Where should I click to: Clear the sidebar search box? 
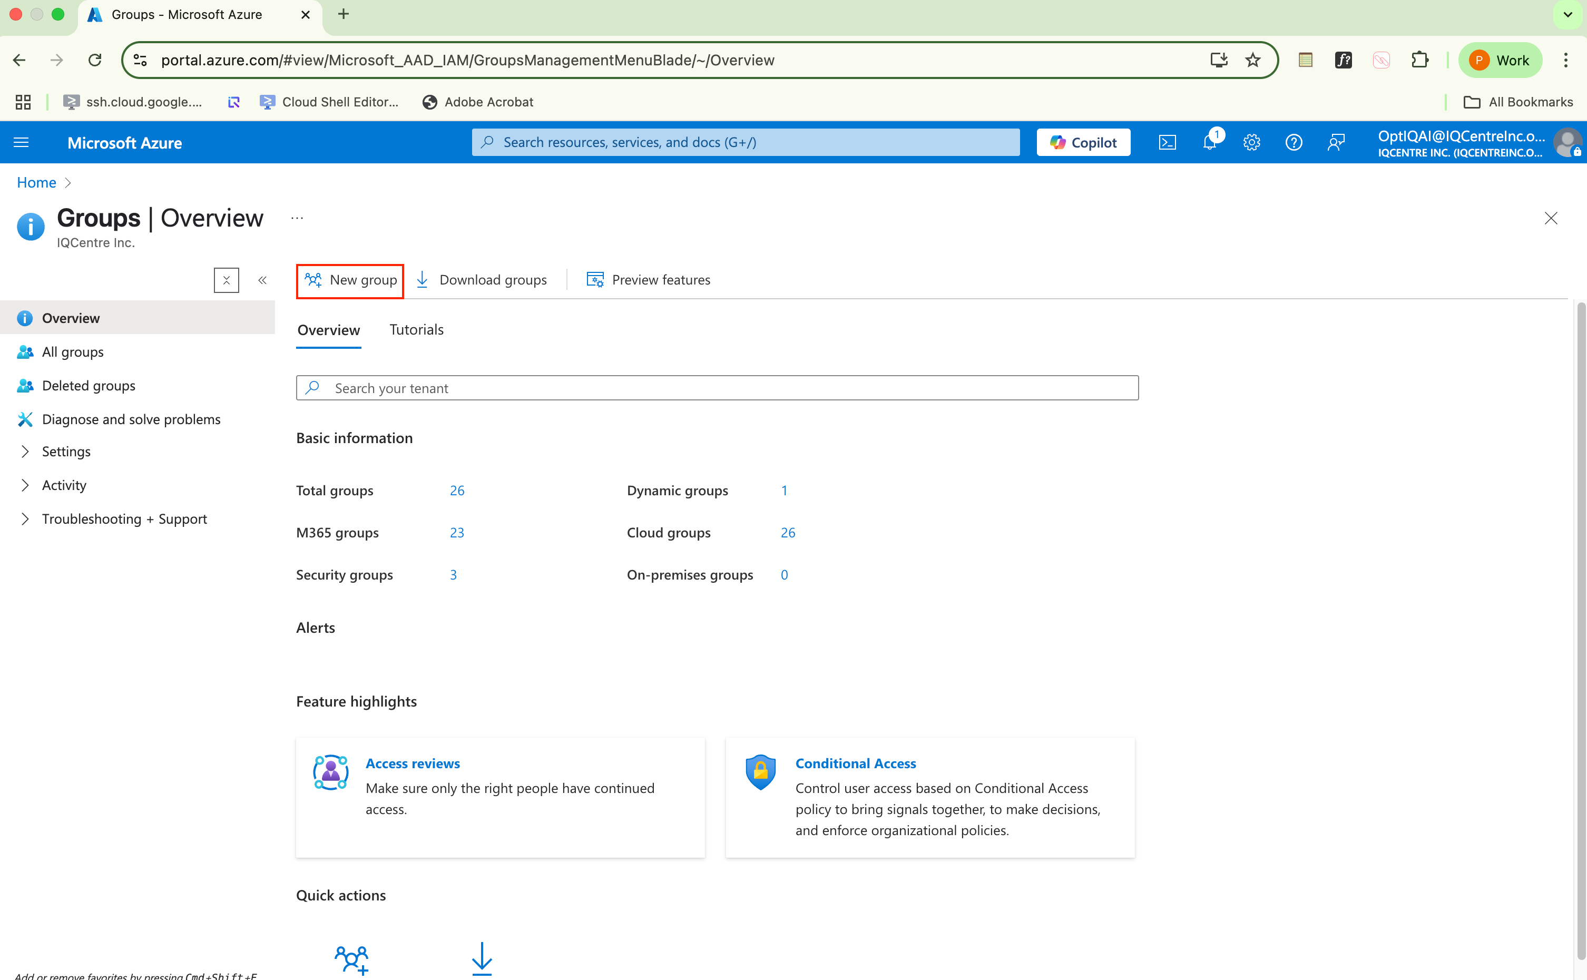point(226,280)
